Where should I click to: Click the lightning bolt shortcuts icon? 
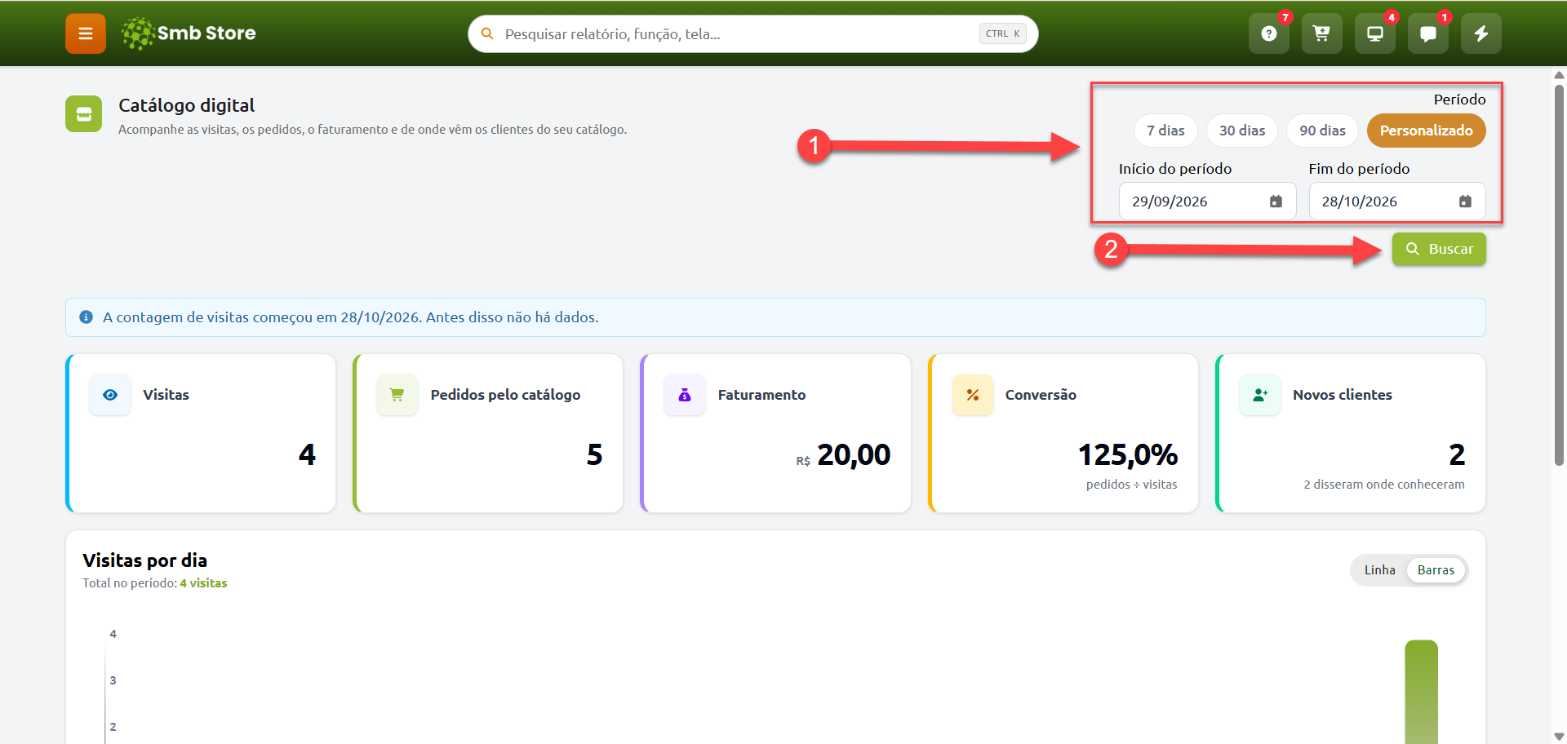coord(1480,33)
